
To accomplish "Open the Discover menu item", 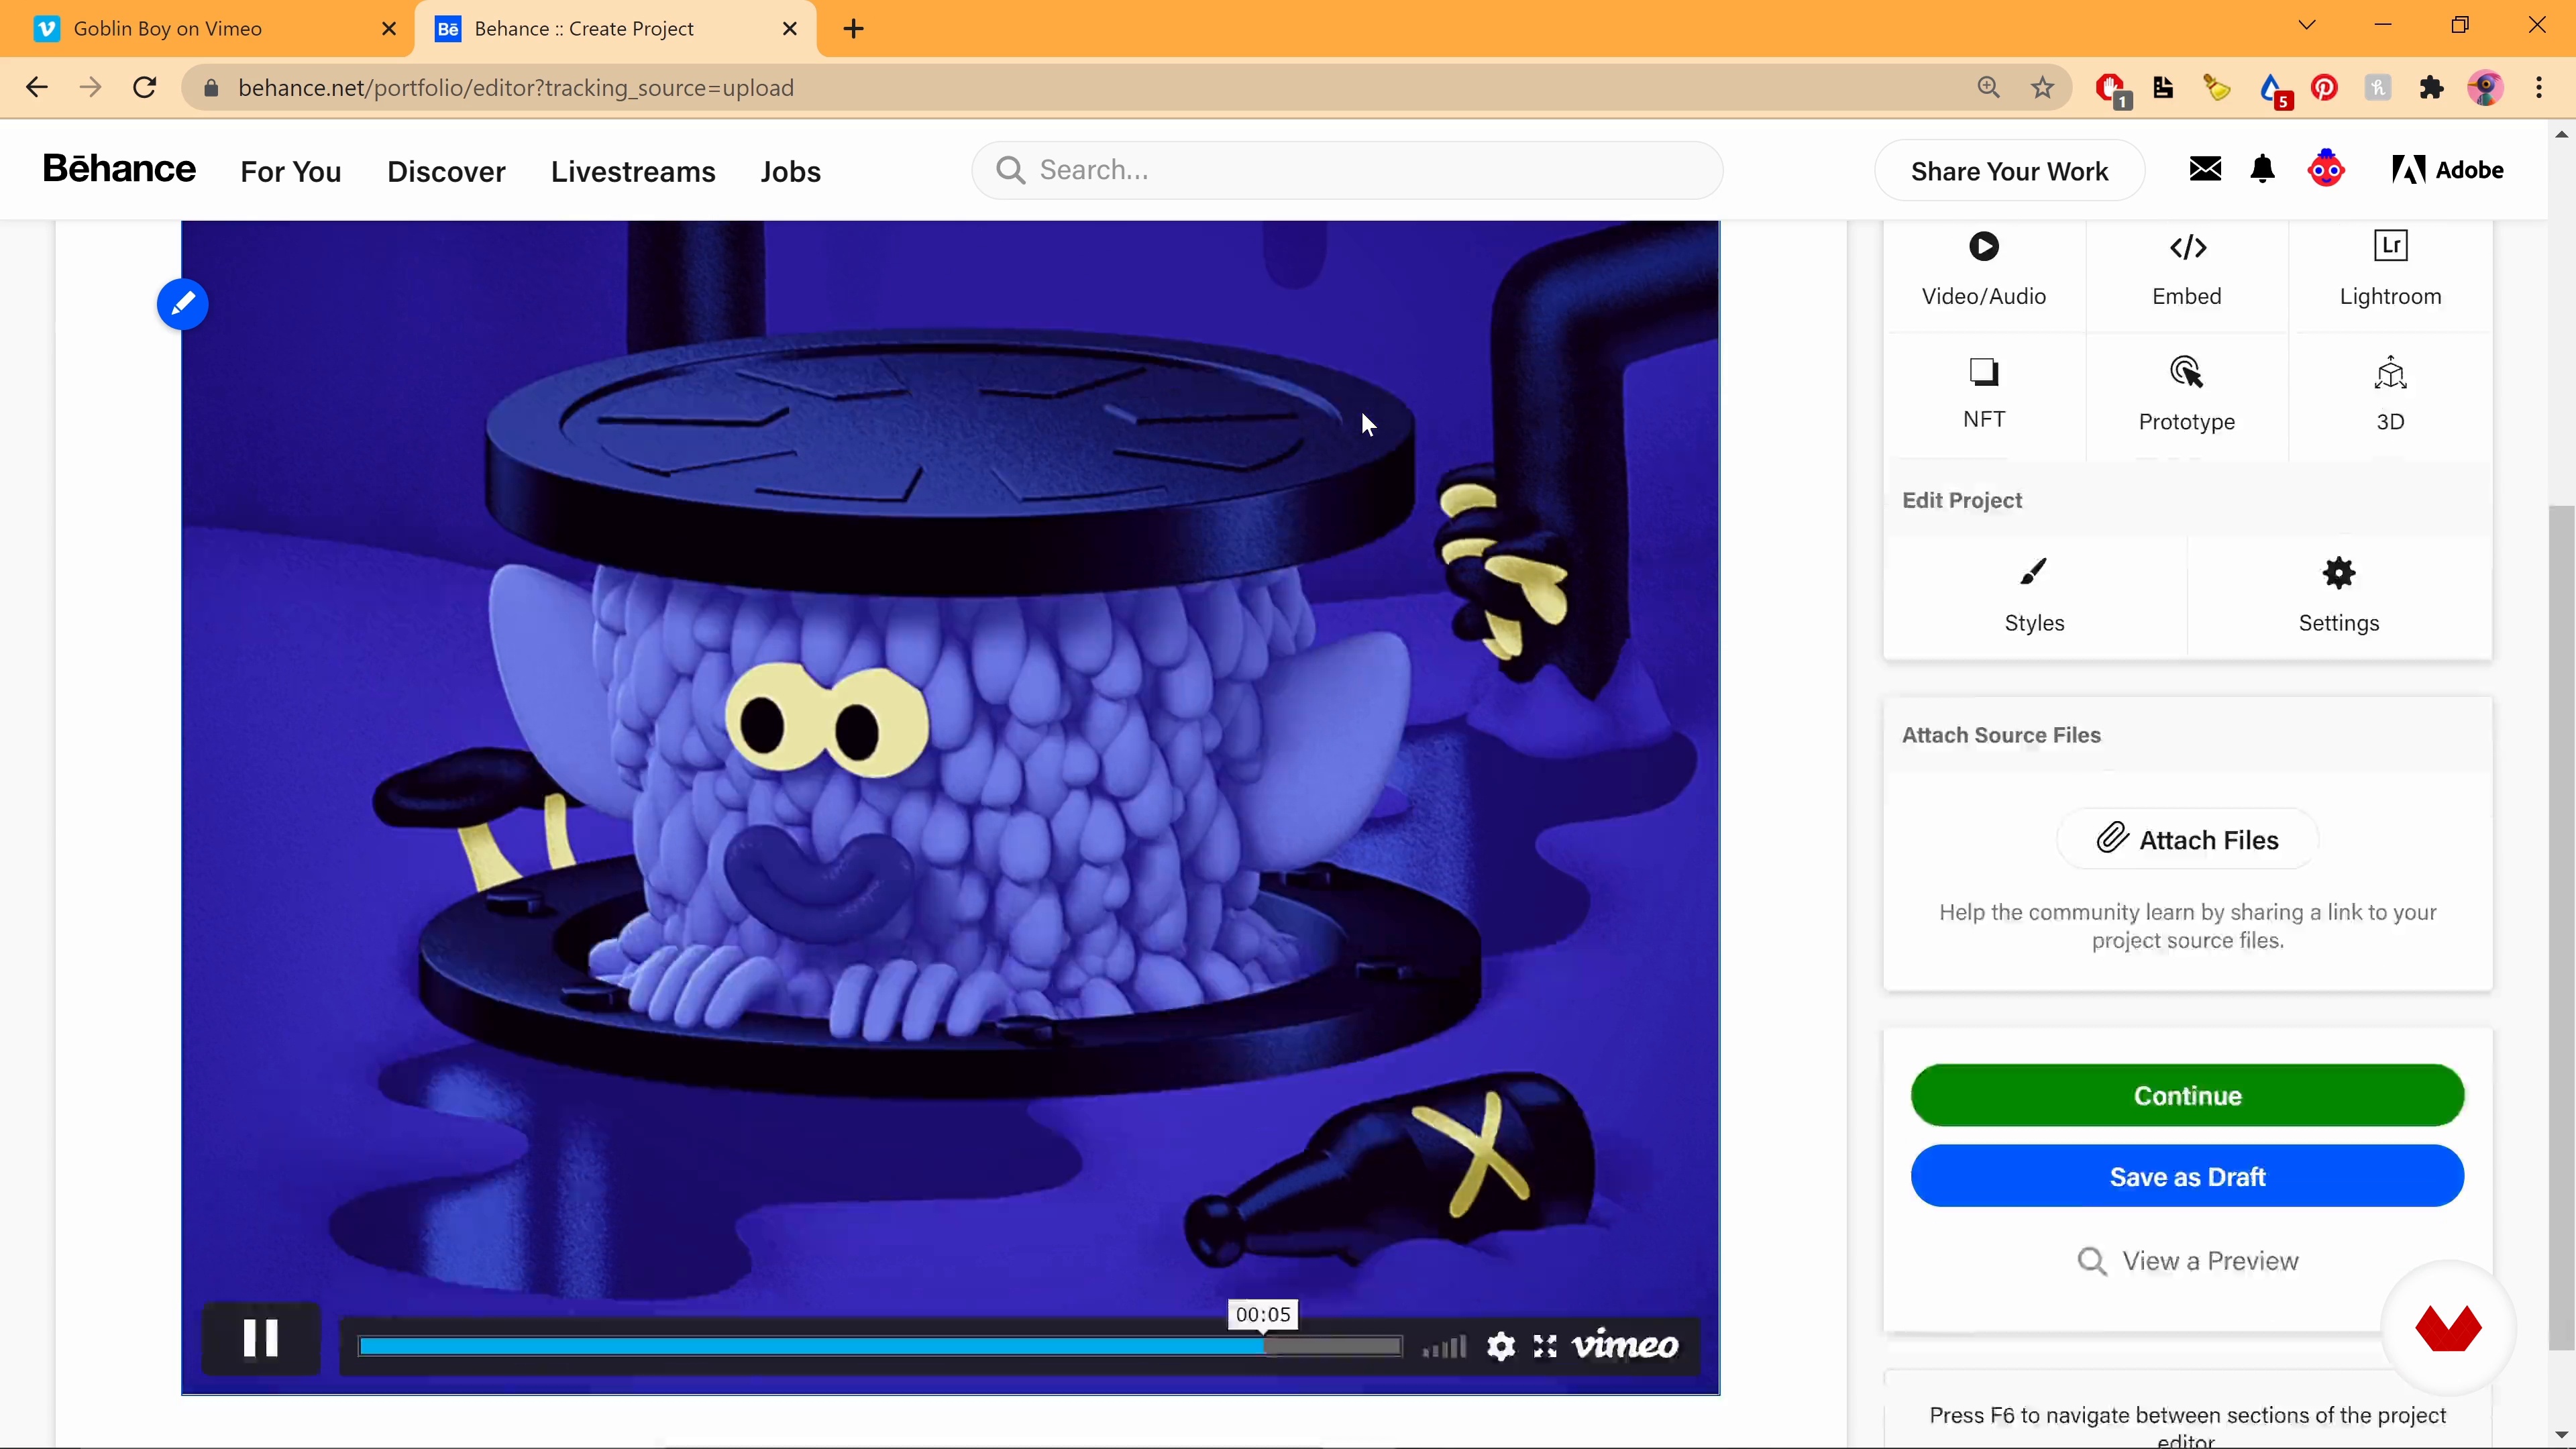I will point(446,171).
